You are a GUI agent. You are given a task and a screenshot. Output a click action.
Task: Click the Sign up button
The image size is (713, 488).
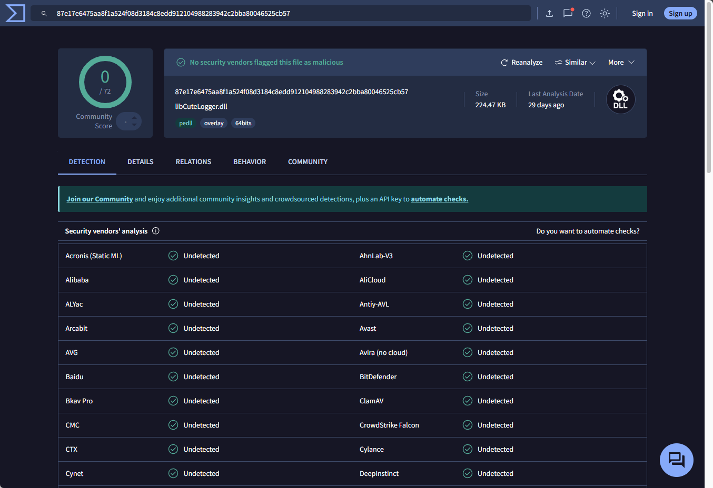pyautogui.click(x=680, y=14)
